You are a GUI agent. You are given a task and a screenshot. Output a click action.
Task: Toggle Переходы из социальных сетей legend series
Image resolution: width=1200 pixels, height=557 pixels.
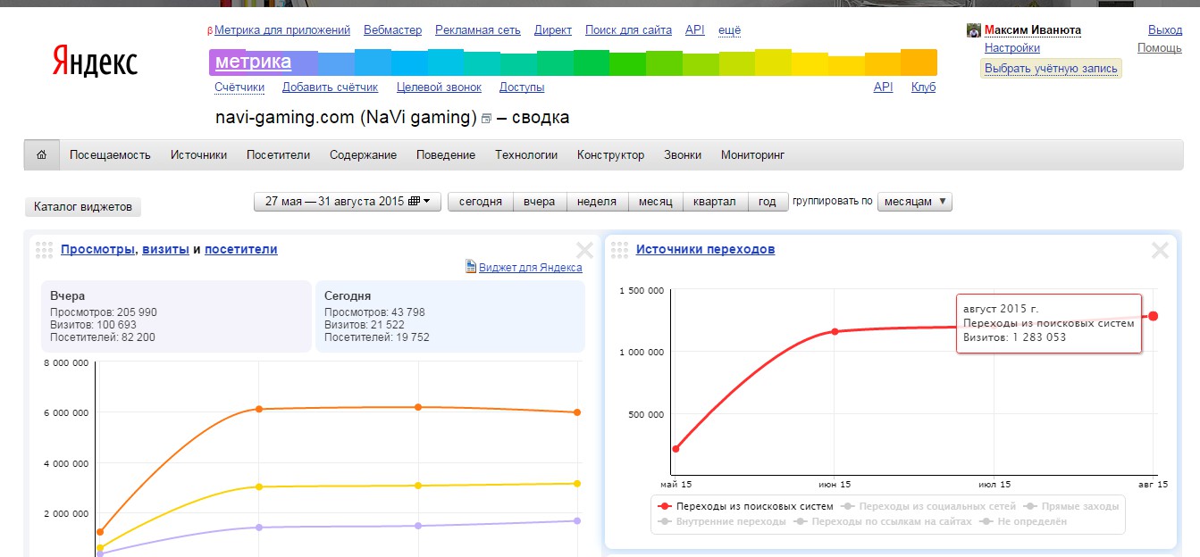tap(928, 506)
